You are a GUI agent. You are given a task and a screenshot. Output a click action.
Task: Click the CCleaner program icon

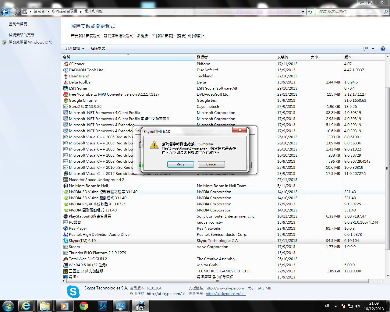pos(66,64)
